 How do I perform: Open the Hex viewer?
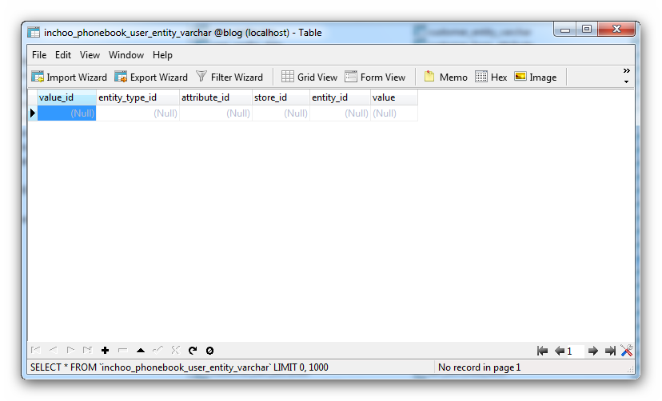[491, 77]
